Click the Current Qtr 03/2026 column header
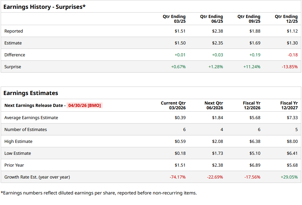This screenshot has width=302, height=205. click(x=173, y=106)
